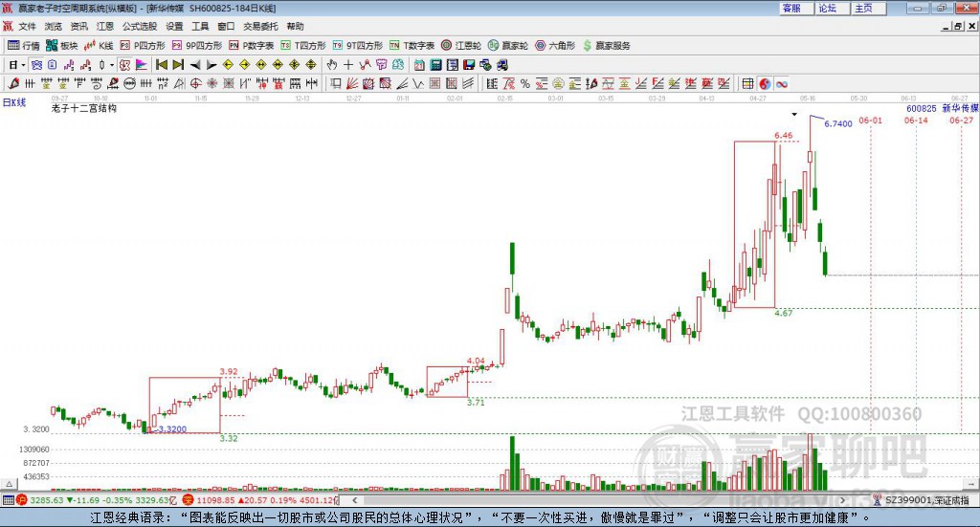This screenshot has width=980, height=527.
Task: Click the floppy disk save icon
Action: [x=469, y=65]
